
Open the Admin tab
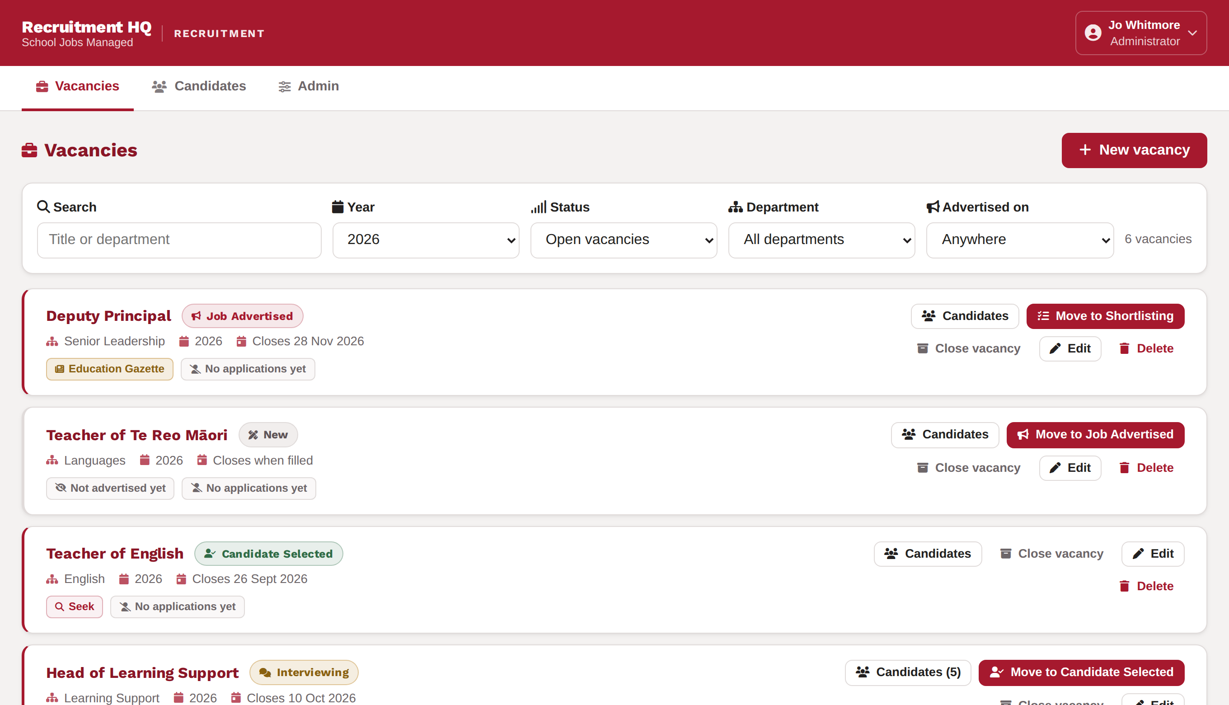(308, 86)
